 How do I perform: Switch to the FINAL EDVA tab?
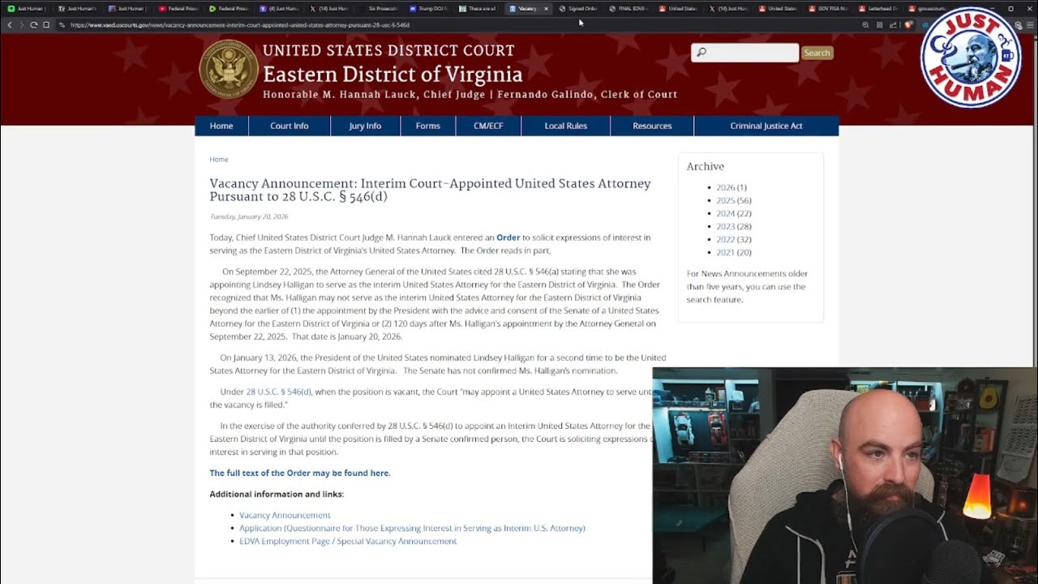coord(628,8)
